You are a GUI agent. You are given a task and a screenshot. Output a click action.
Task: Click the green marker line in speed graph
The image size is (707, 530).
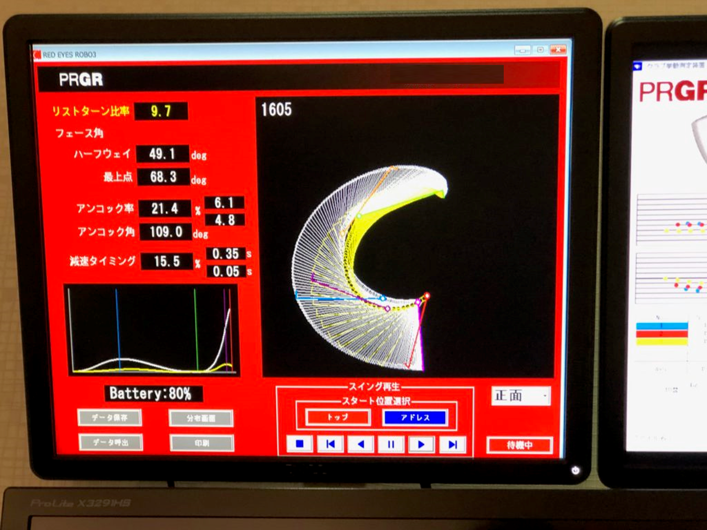(196, 330)
